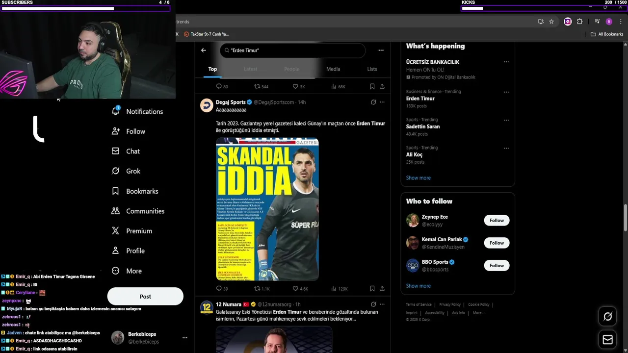The width and height of the screenshot is (628, 353).
Task: Open the Chrome three-dot menu
Action: click(621, 22)
